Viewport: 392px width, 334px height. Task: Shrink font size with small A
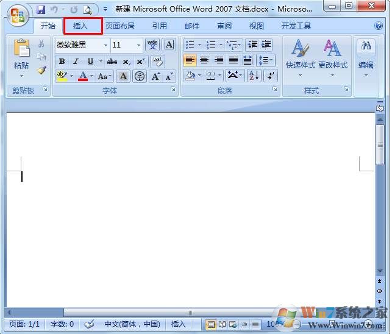tap(169, 76)
